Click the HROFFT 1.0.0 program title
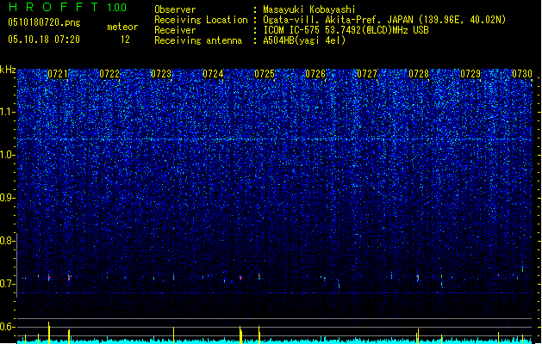The width and height of the screenshot is (542, 344). 68,7
